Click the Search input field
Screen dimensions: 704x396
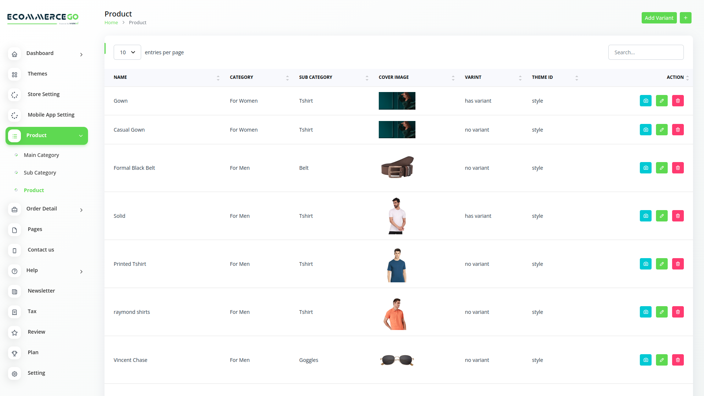pyautogui.click(x=645, y=52)
